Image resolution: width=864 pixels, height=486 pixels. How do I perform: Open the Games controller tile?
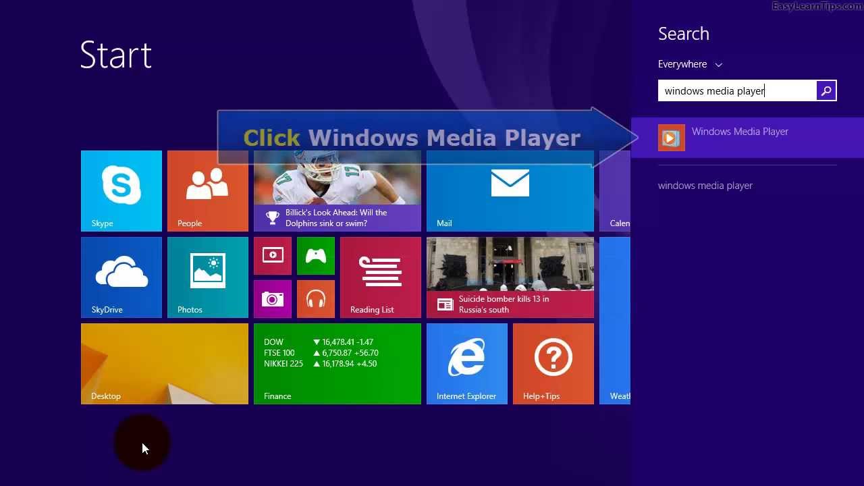coord(316,256)
